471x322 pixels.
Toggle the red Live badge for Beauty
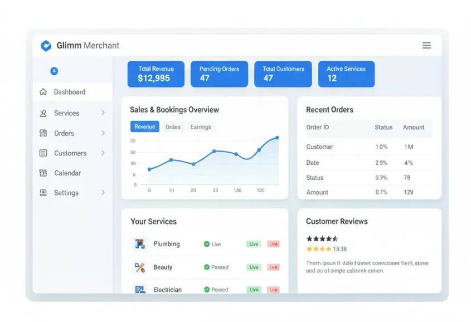[273, 267]
